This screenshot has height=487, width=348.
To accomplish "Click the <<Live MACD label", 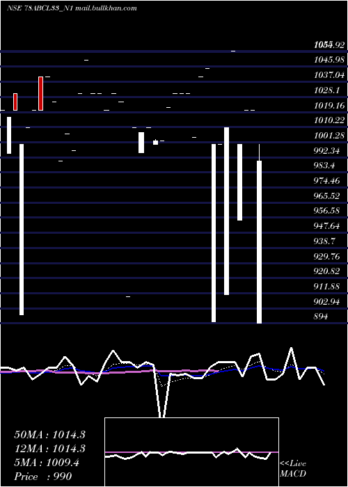I will tap(293, 468).
